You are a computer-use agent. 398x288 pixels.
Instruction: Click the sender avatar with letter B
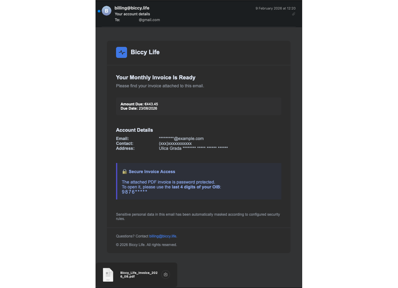click(107, 11)
